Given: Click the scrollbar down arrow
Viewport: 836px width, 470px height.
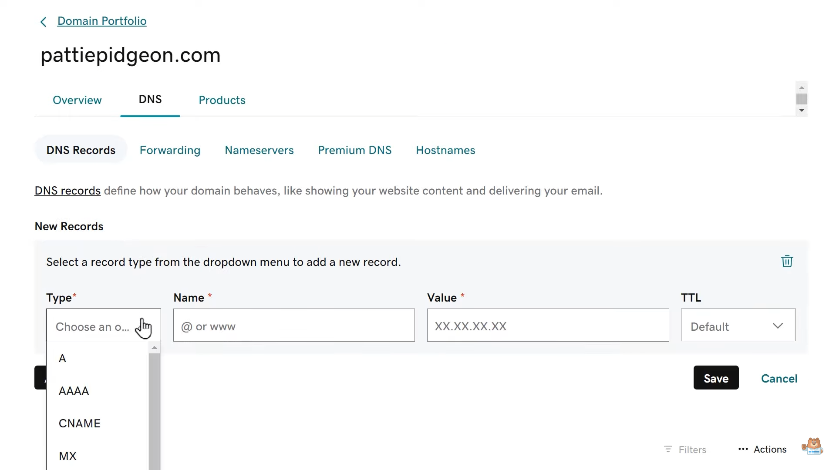Looking at the screenshot, I should click(x=802, y=111).
